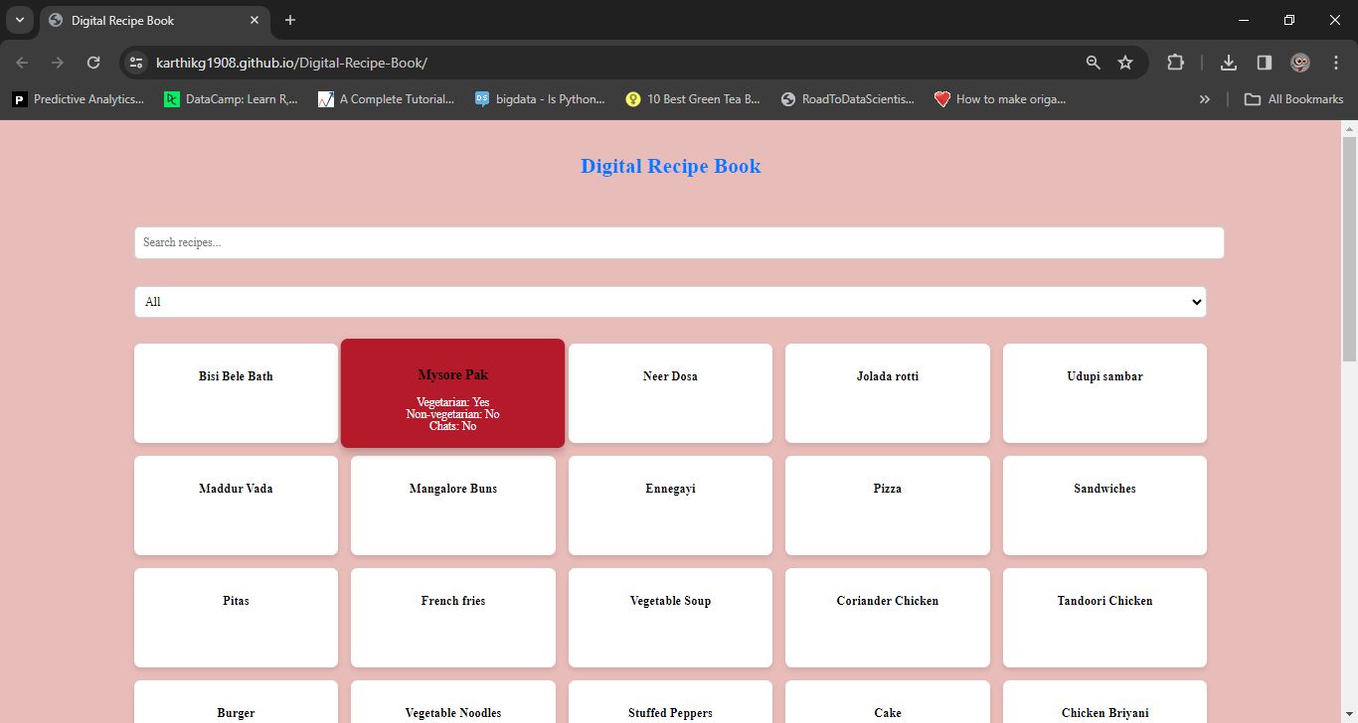Select the Cake recipe card
Image resolution: width=1358 pixels, height=723 pixels.
(x=888, y=702)
